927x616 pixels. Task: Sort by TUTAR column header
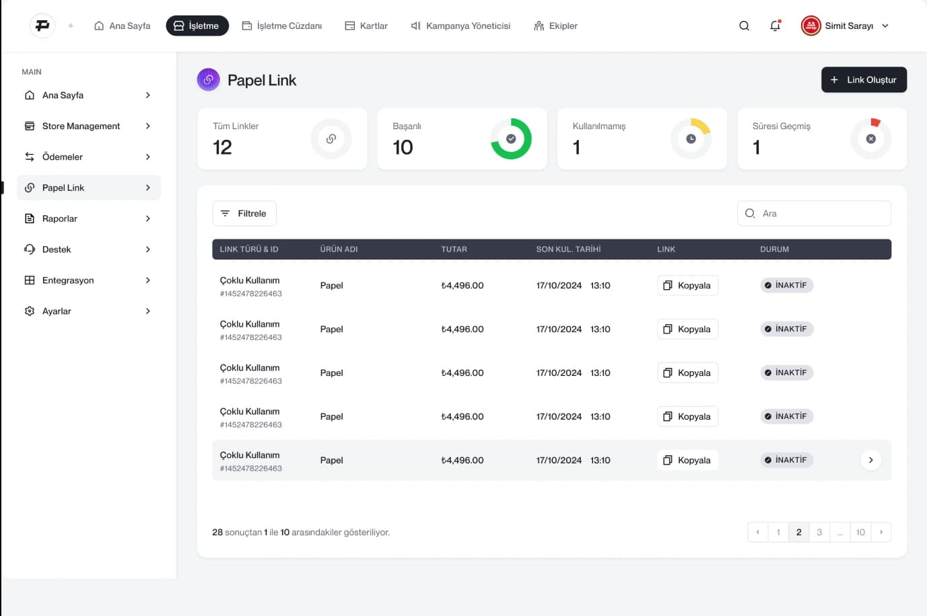coord(454,249)
